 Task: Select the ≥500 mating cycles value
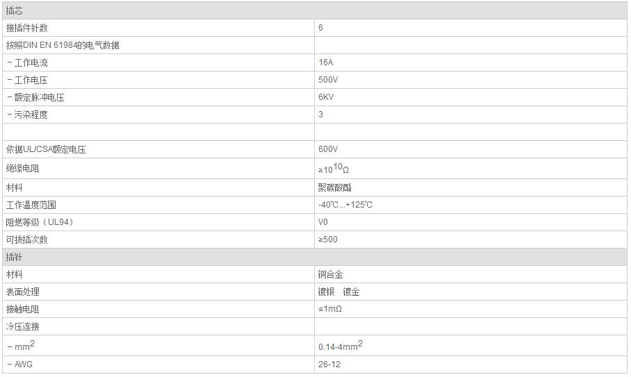(328, 240)
